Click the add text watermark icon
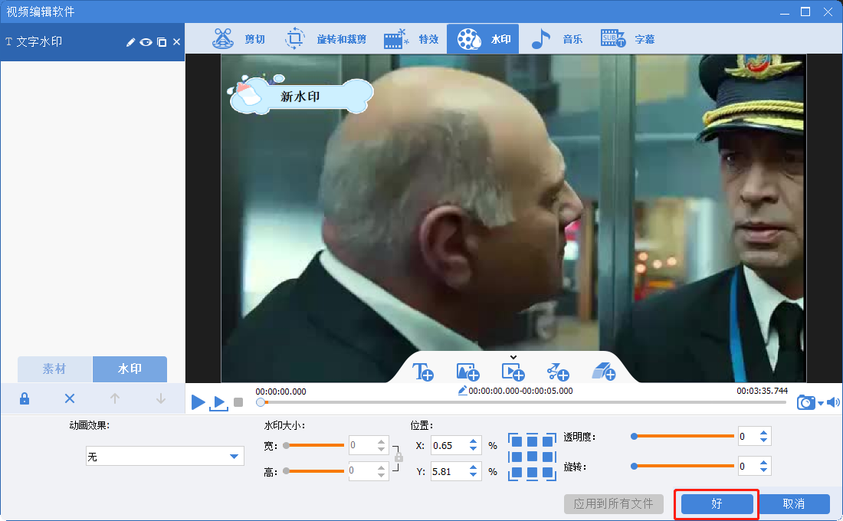843x521 pixels. pos(423,372)
